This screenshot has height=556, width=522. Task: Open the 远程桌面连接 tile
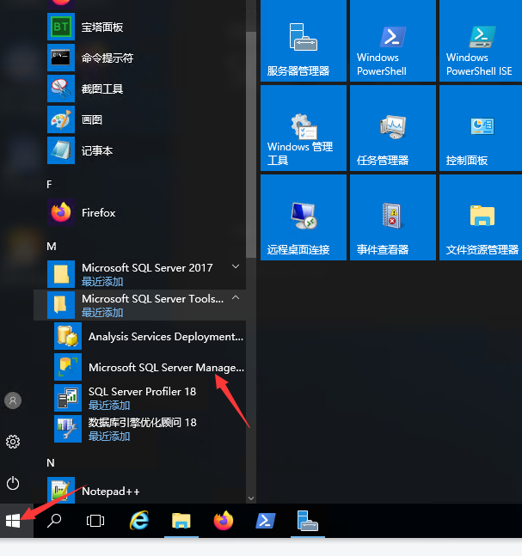304,217
